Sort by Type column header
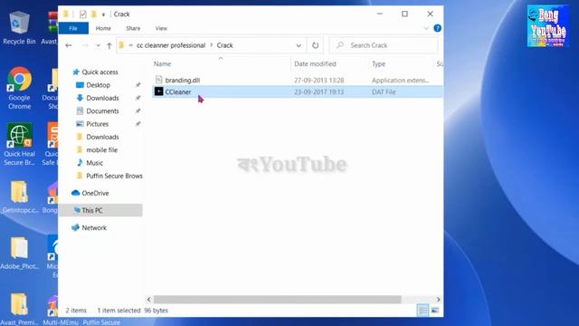The height and width of the screenshot is (326, 579). click(x=378, y=64)
